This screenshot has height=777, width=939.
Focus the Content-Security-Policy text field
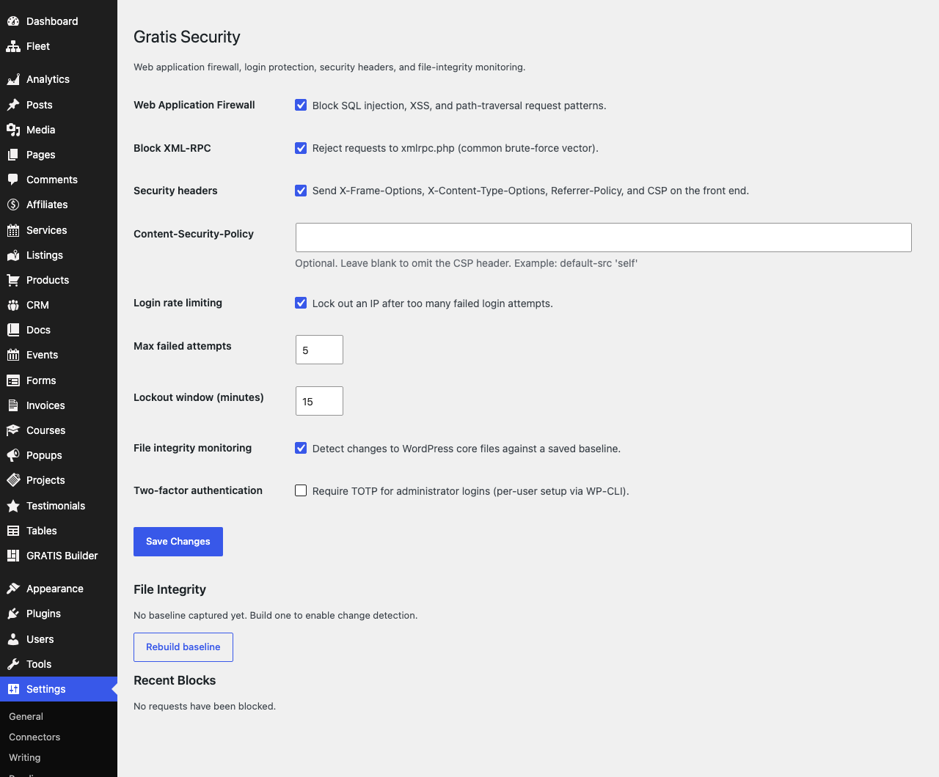pyautogui.click(x=603, y=237)
